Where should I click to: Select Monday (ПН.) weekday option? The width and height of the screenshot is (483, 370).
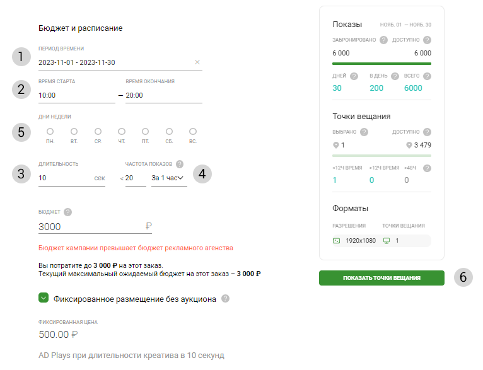pos(50,132)
